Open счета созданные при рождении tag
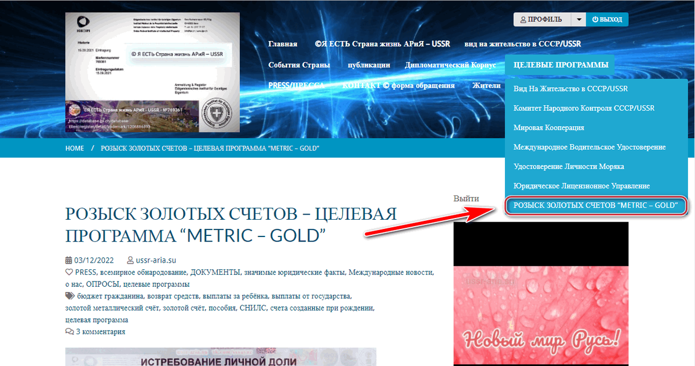The height and width of the screenshot is (366, 695). click(323, 308)
